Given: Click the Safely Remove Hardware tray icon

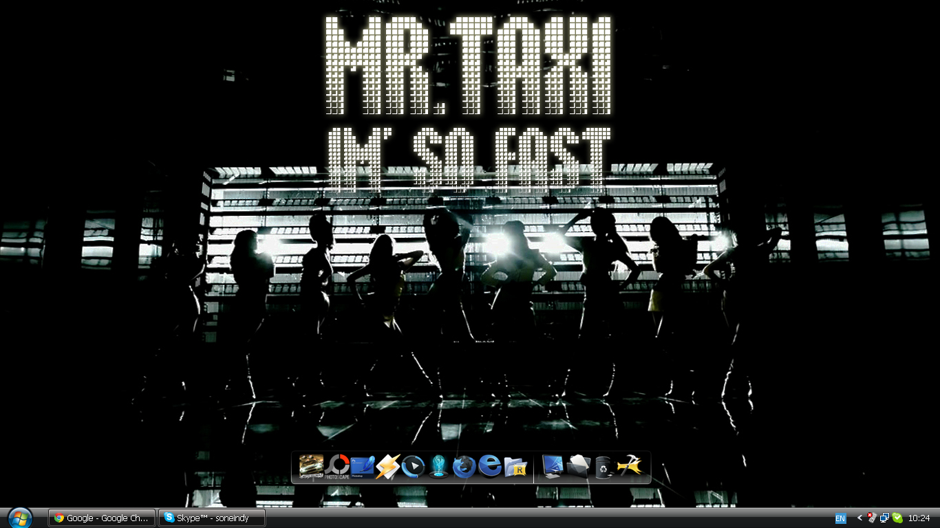Looking at the screenshot, I should pyautogui.click(x=872, y=518).
